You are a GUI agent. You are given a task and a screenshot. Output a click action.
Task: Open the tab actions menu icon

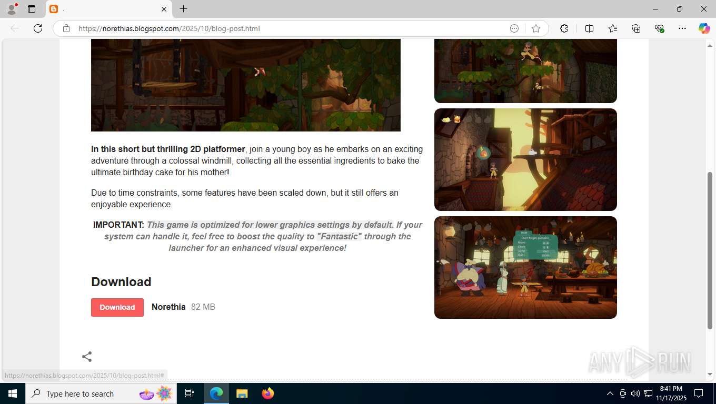pos(32,9)
